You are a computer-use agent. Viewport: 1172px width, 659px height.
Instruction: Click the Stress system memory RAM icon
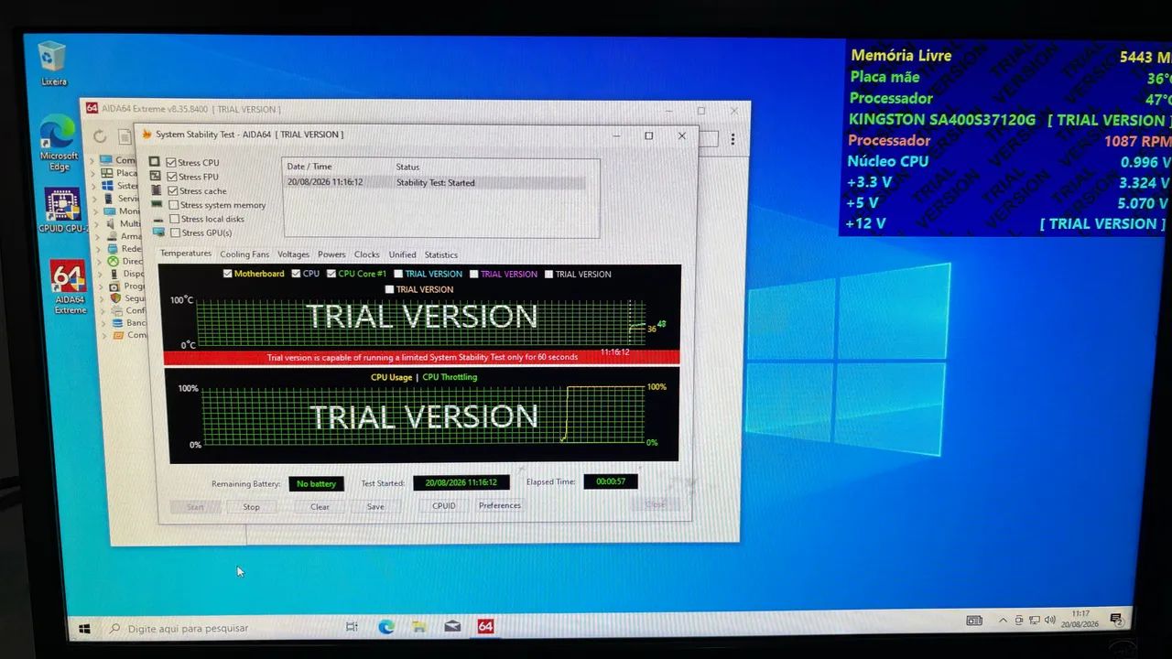[157, 204]
